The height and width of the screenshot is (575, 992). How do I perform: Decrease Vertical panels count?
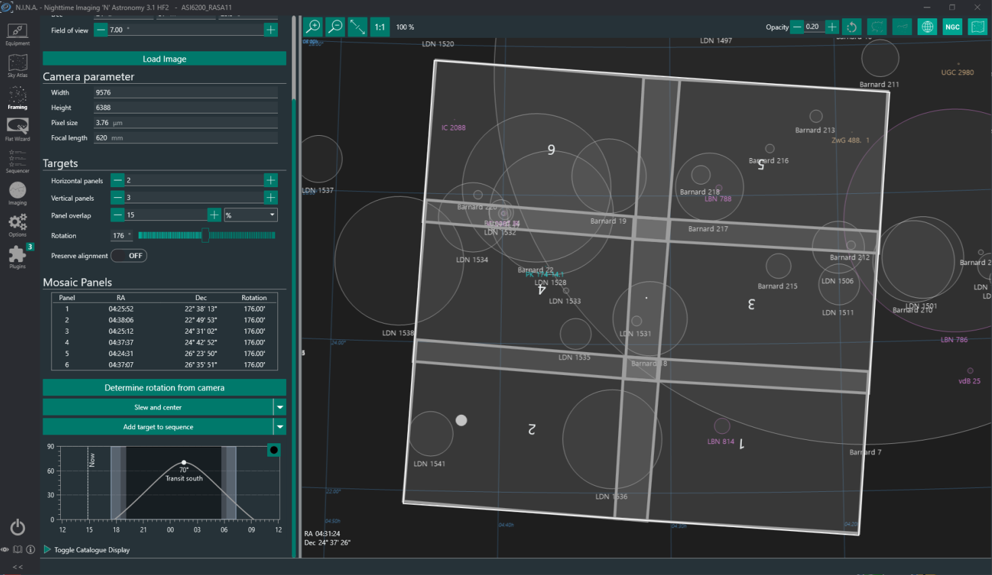[118, 198]
